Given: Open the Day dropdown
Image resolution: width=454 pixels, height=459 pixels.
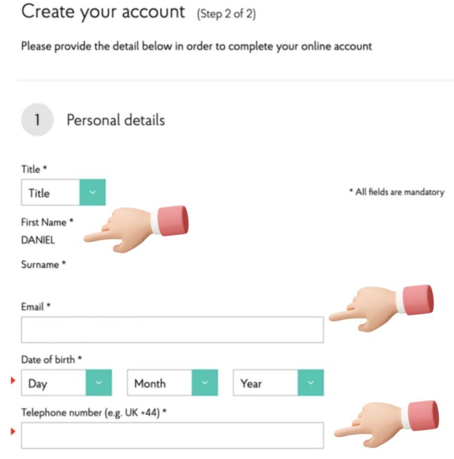Looking at the screenshot, I should (63, 383).
